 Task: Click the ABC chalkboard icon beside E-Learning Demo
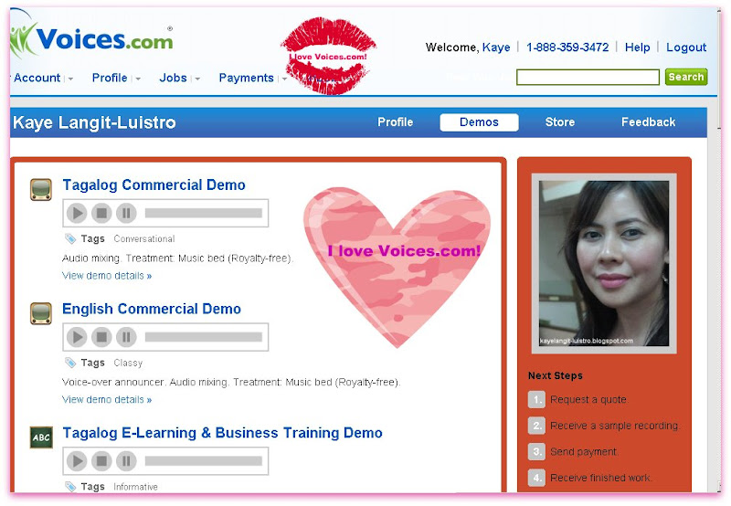[41, 437]
